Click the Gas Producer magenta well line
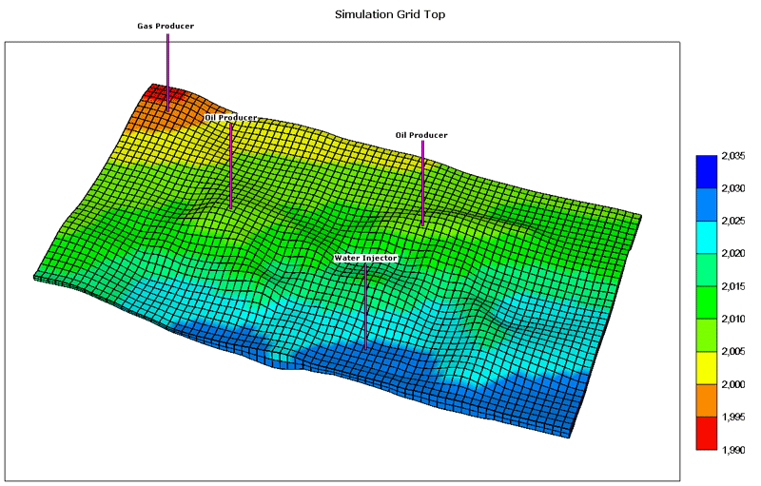Image resolution: width=761 pixels, height=486 pixels. [168, 71]
